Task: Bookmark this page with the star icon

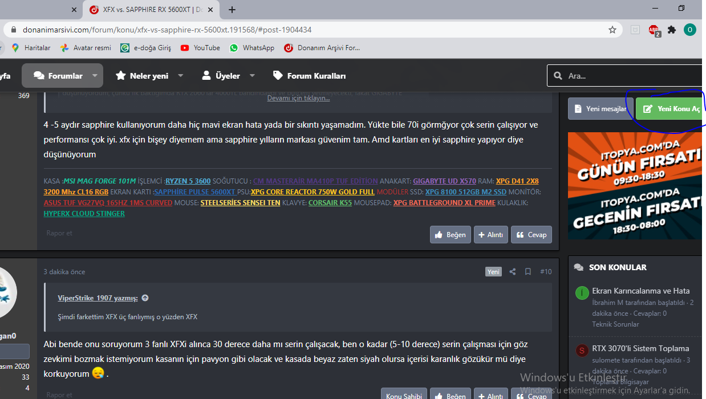Action: 612,30
